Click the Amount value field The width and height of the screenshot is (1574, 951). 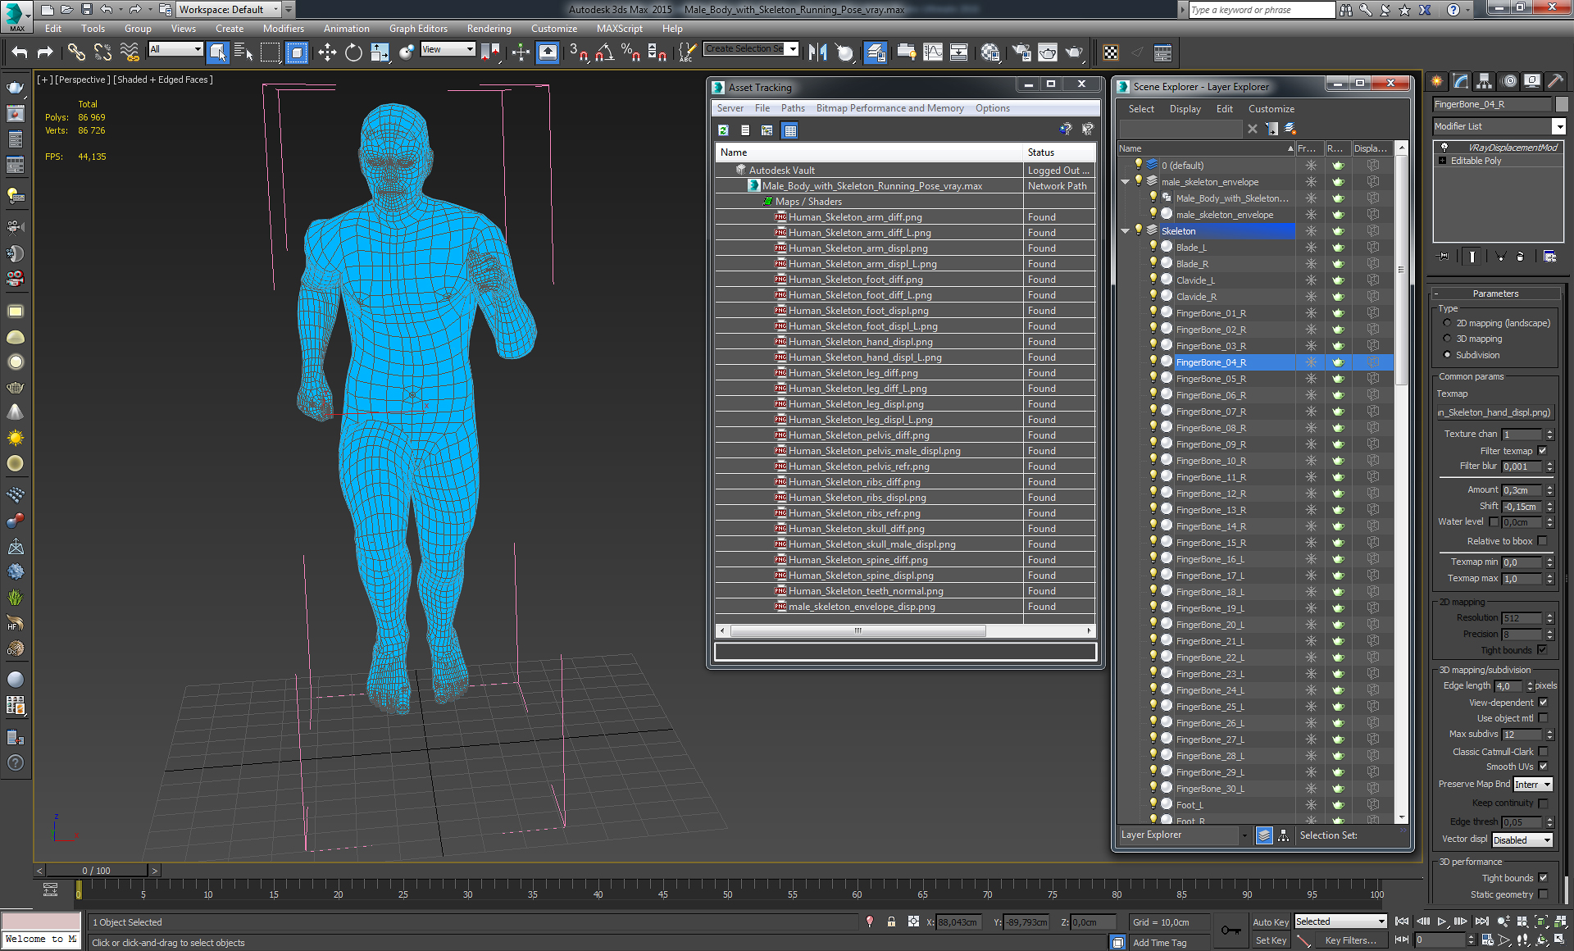coord(1522,490)
